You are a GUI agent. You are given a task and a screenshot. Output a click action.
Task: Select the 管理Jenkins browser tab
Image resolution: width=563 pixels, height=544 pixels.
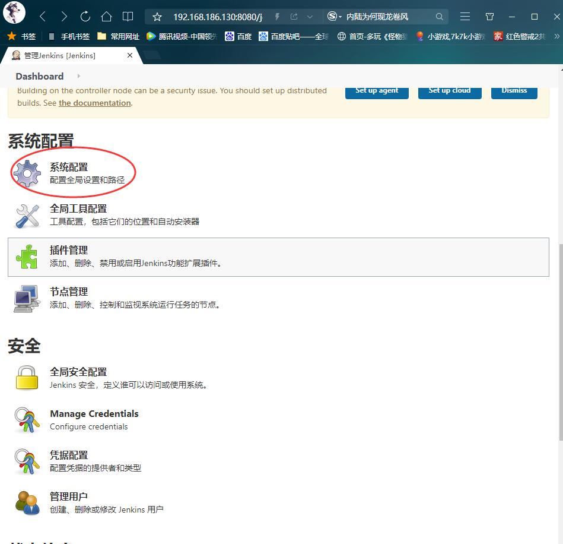[x=72, y=56]
